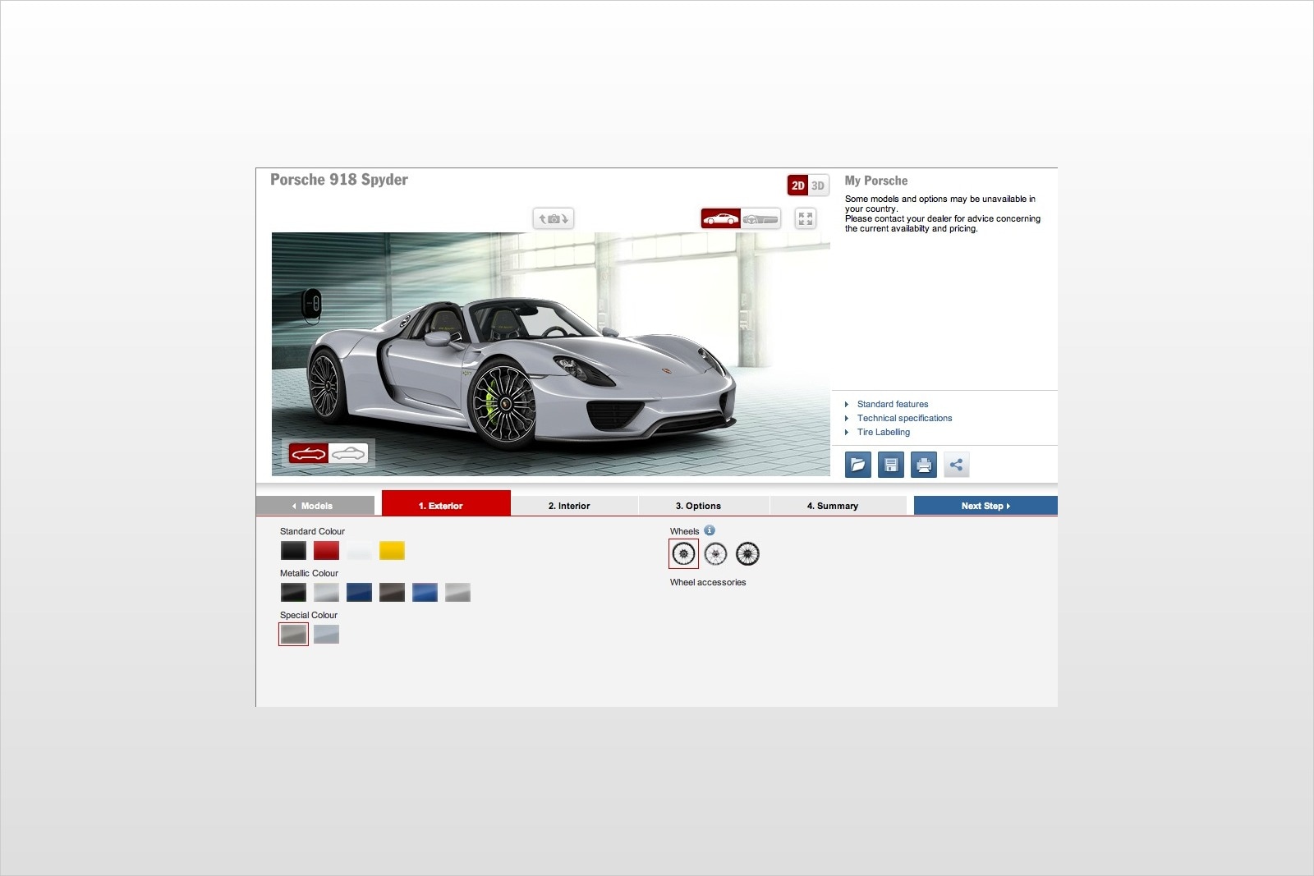Click the 'My Porsche' heading
Viewport: 1314px width, 876px height.
[x=876, y=181]
